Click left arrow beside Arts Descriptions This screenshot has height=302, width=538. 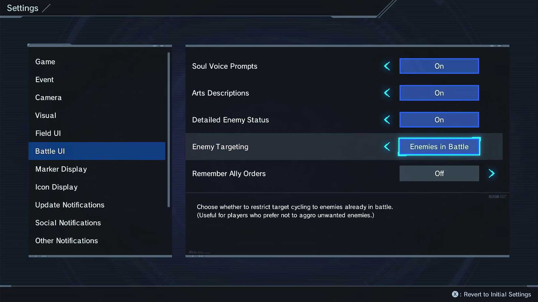[x=387, y=93]
